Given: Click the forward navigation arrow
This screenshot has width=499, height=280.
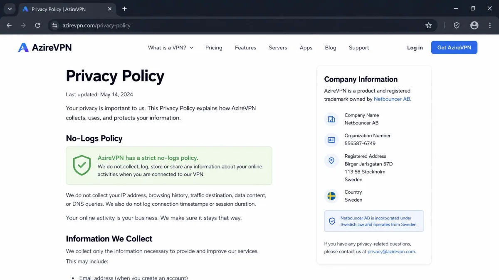Looking at the screenshot, I should [x=23, y=25].
